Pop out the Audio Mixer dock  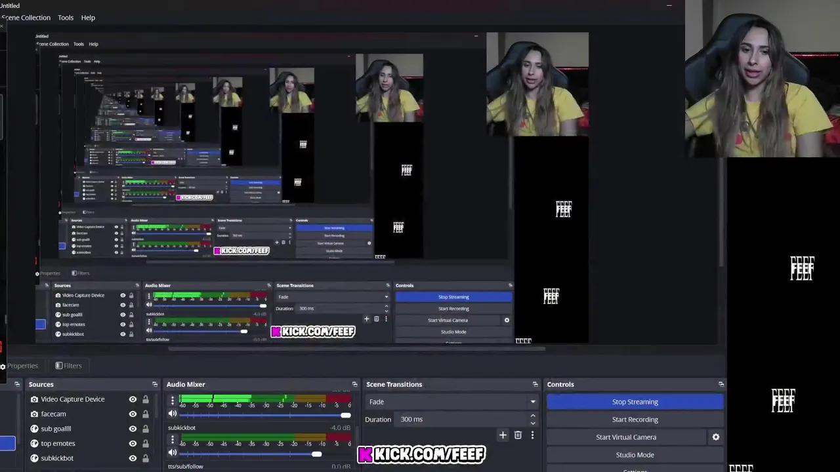(354, 384)
